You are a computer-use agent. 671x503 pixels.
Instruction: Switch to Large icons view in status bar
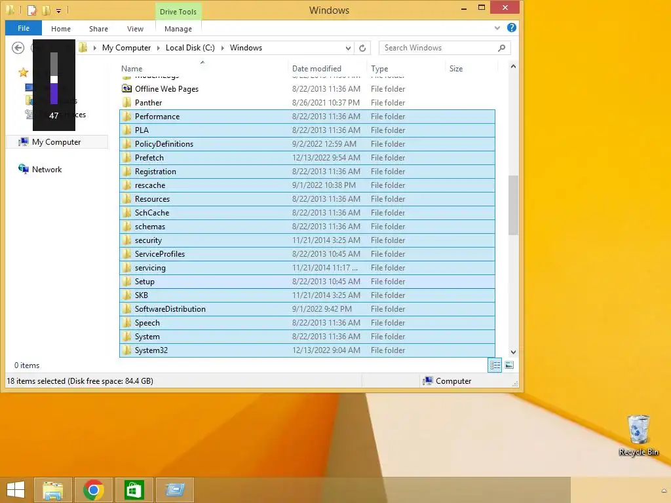[x=509, y=365]
